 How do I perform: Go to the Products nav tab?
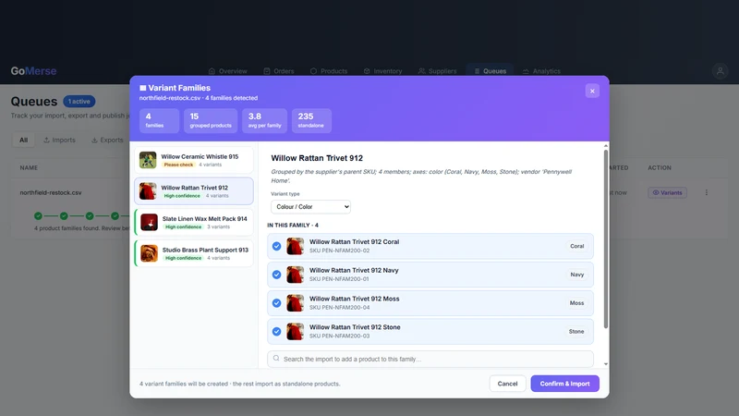(x=329, y=71)
